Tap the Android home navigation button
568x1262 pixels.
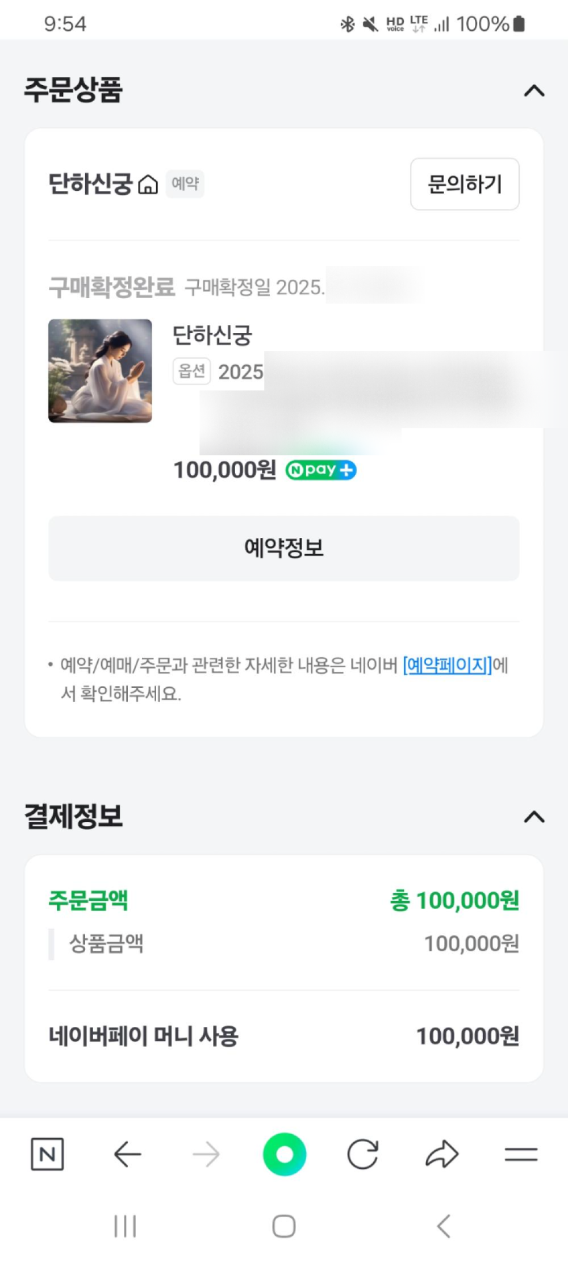[x=284, y=1226]
